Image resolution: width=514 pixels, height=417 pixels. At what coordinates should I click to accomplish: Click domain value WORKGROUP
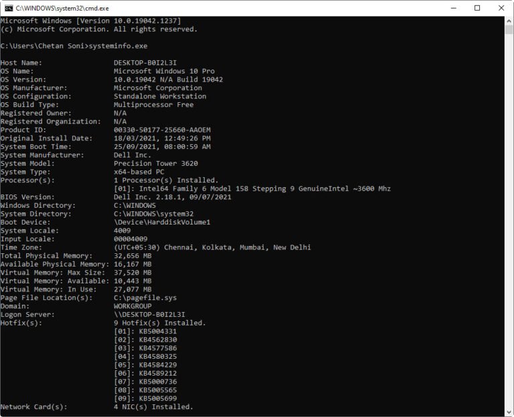point(133,306)
